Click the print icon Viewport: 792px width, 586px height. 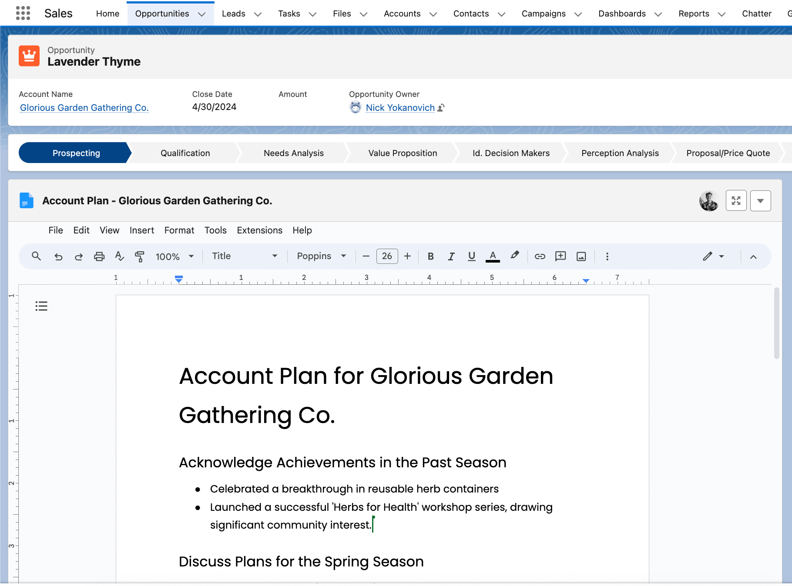[99, 256]
